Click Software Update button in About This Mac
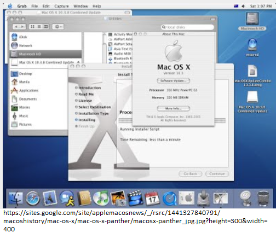Image resolution: width=276 pixels, height=233 pixels. 173,80
